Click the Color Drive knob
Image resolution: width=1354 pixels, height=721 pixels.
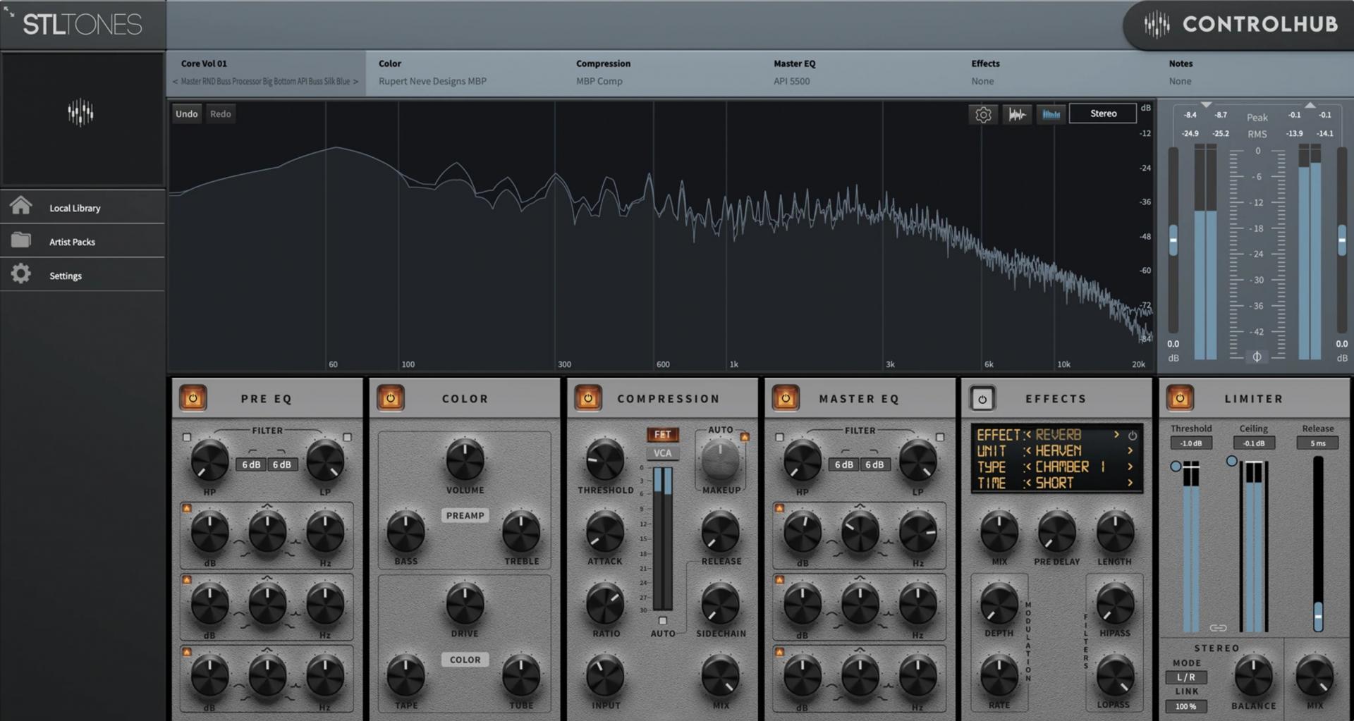pyautogui.click(x=465, y=603)
